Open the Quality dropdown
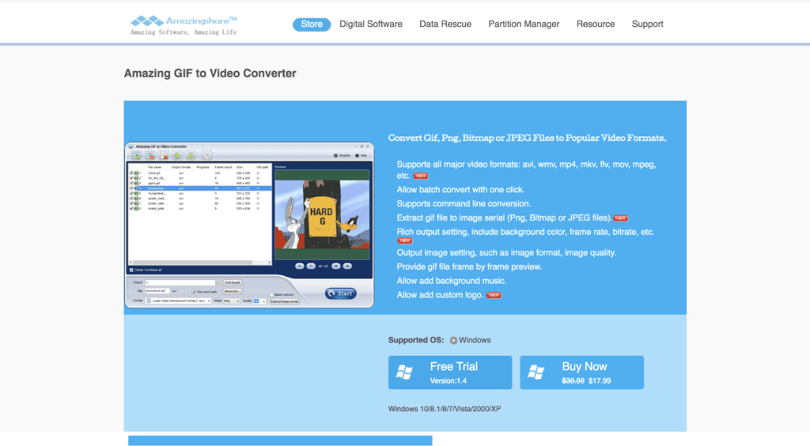 point(259,301)
